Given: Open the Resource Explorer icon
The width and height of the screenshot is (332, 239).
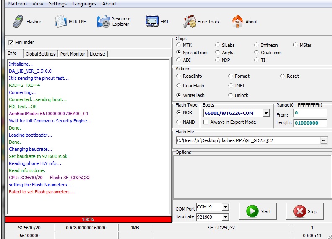Looking at the screenshot, I should pyautogui.click(x=103, y=22).
